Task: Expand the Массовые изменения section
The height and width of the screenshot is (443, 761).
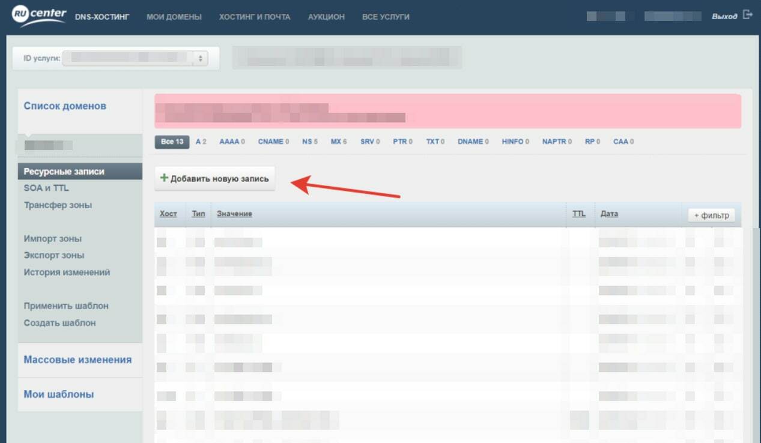Action: coord(77,360)
